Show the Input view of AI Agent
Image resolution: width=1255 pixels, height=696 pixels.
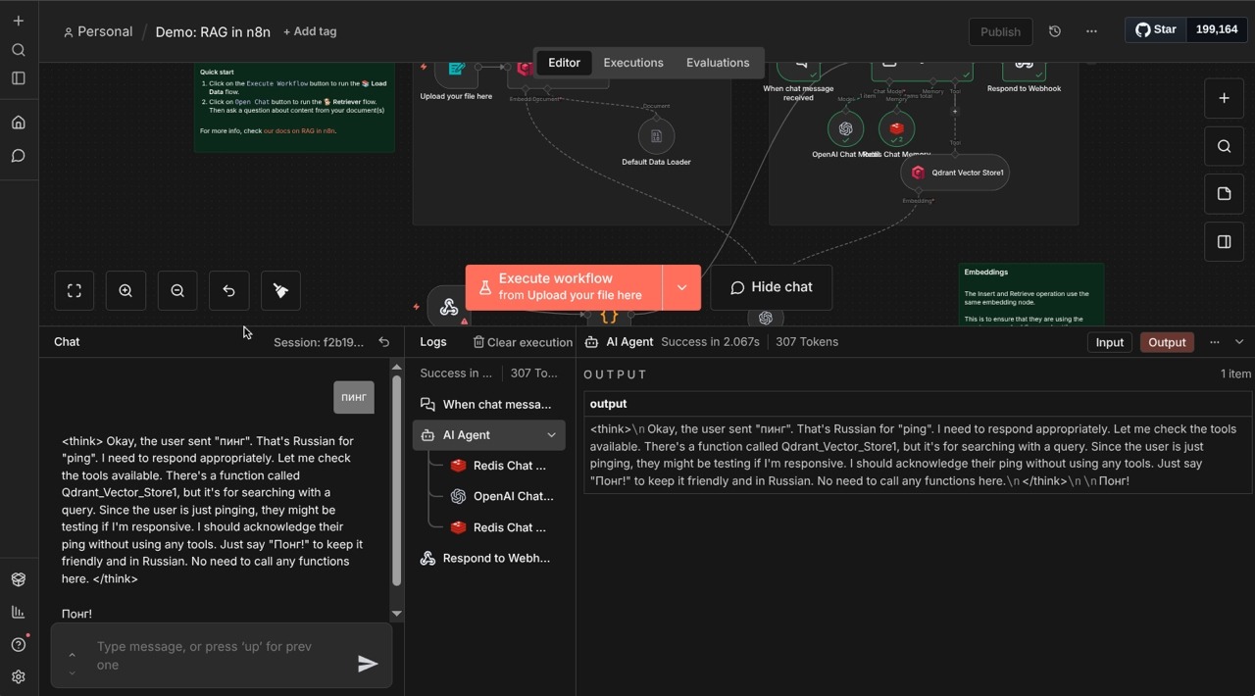coord(1109,342)
